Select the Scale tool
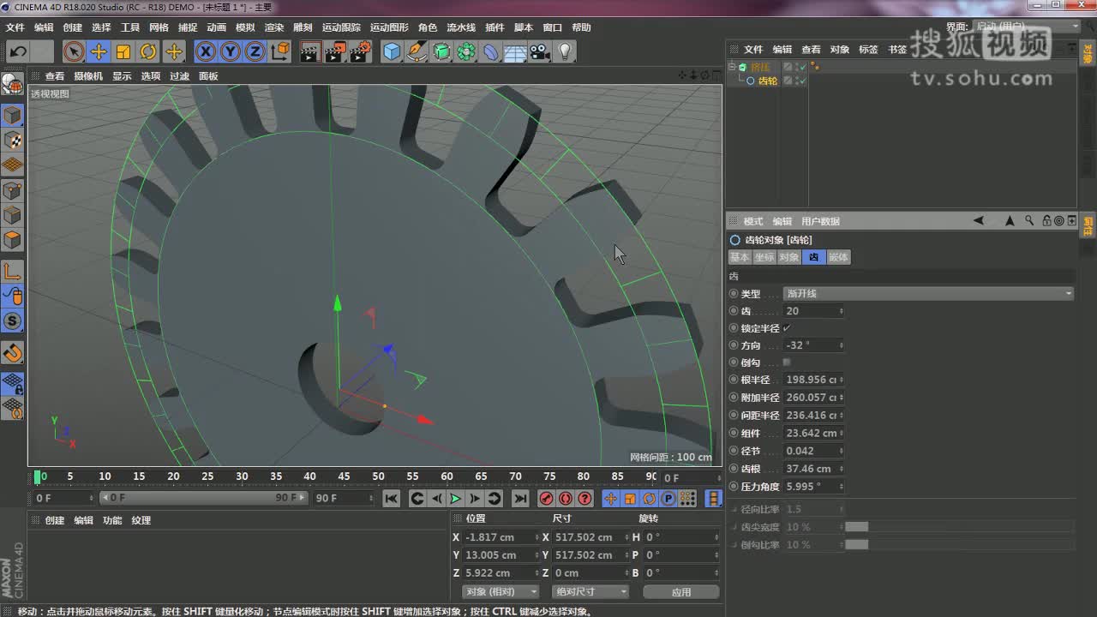The image size is (1097, 617). point(124,51)
